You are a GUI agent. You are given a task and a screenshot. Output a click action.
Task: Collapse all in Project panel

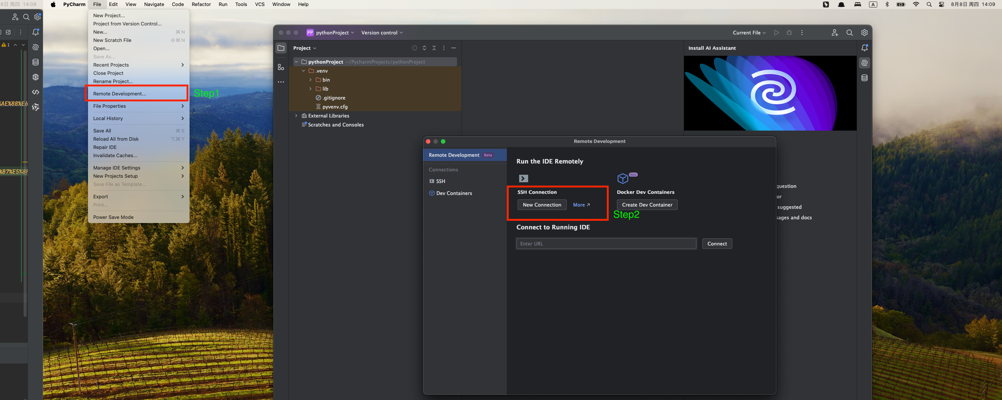[x=434, y=48]
